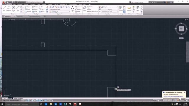189x106 pixels.
Task: Open the WCS menu below ViewCube
Action: (x=181, y=38)
